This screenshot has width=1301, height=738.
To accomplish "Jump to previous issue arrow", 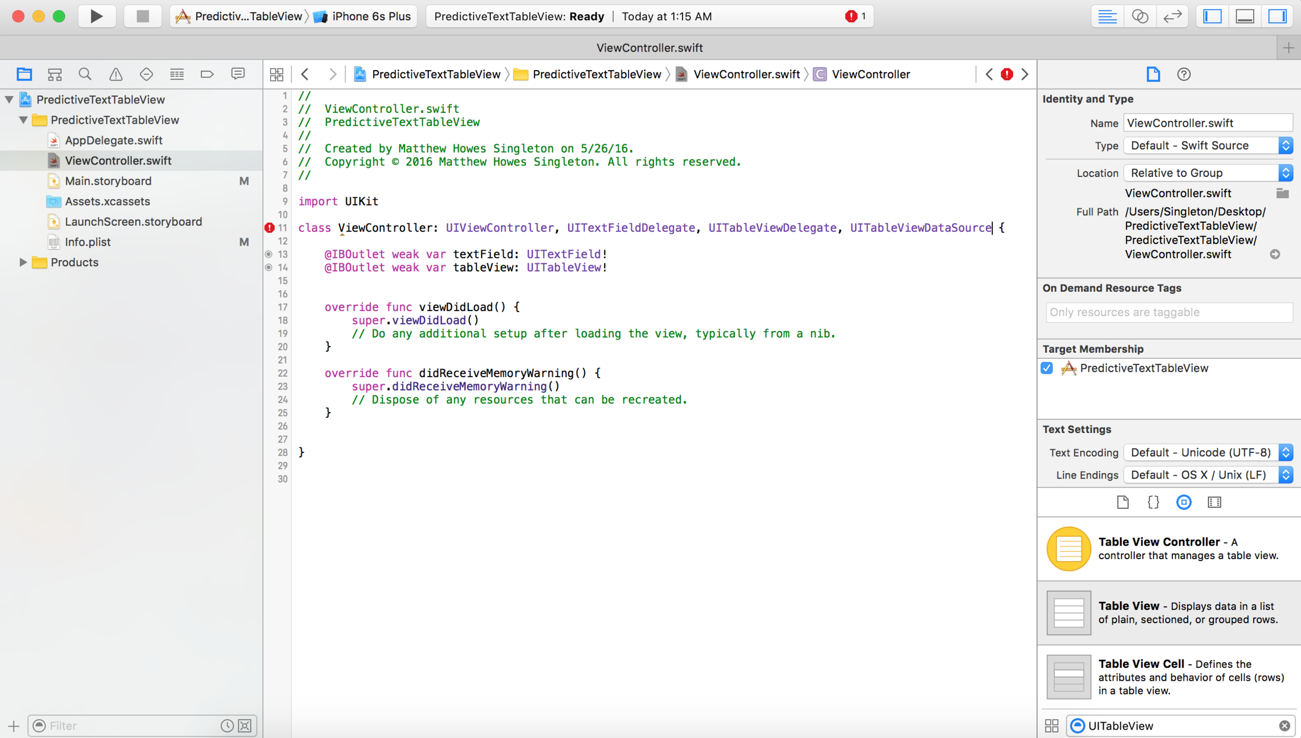I will [989, 74].
